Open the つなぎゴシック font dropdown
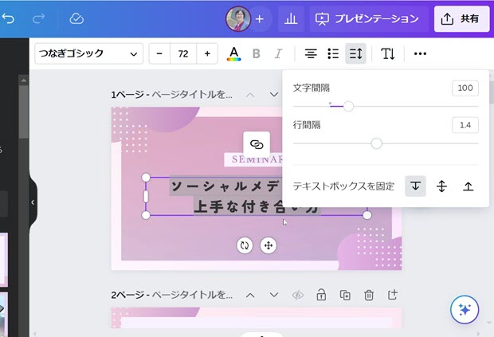This screenshot has height=337, width=494. click(89, 54)
